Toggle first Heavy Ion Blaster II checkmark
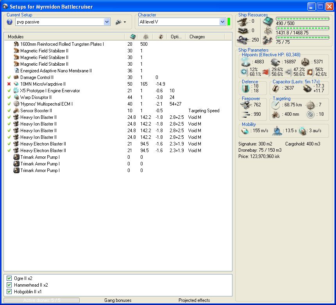The image size is (336, 305). coord(9,117)
